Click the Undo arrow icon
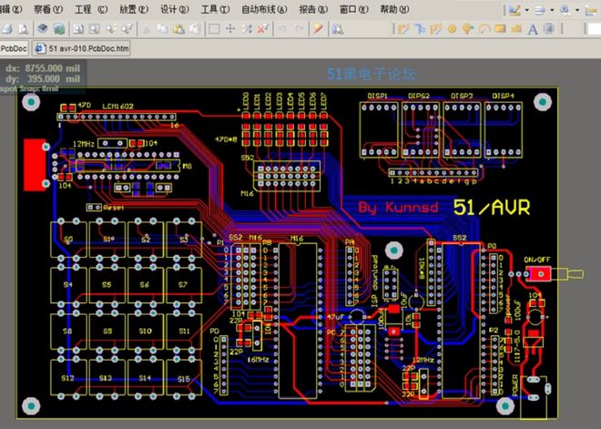The width and height of the screenshot is (601, 429). [283, 29]
